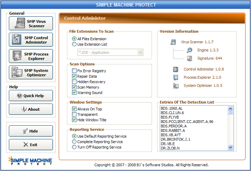
Task: Click the Process Explorer 2.1.0 version icon
Action: pyautogui.click(x=176, y=77)
